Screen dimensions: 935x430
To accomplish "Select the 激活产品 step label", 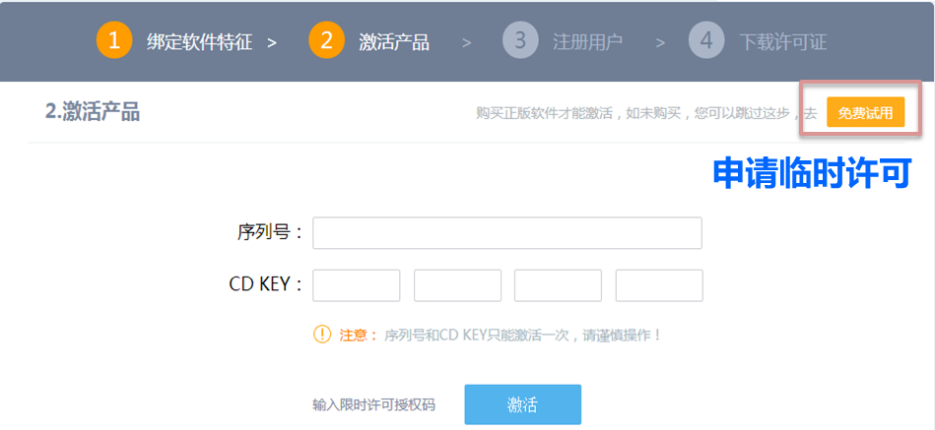I will [x=394, y=42].
